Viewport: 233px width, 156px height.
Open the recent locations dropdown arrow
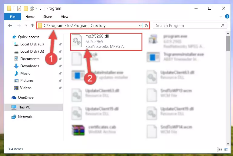pyautogui.click(x=26, y=25)
